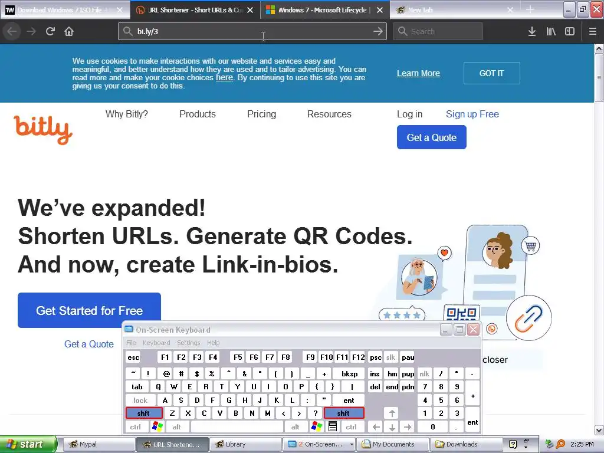Click the scrollbar up arrow
The height and width of the screenshot is (453, 604).
[x=599, y=48]
